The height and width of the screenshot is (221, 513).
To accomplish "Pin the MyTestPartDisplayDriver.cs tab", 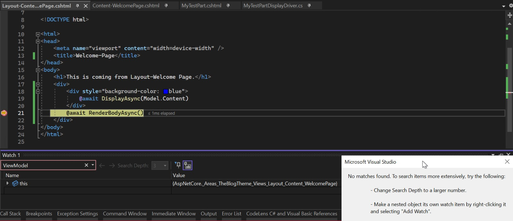I will [309, 6].
